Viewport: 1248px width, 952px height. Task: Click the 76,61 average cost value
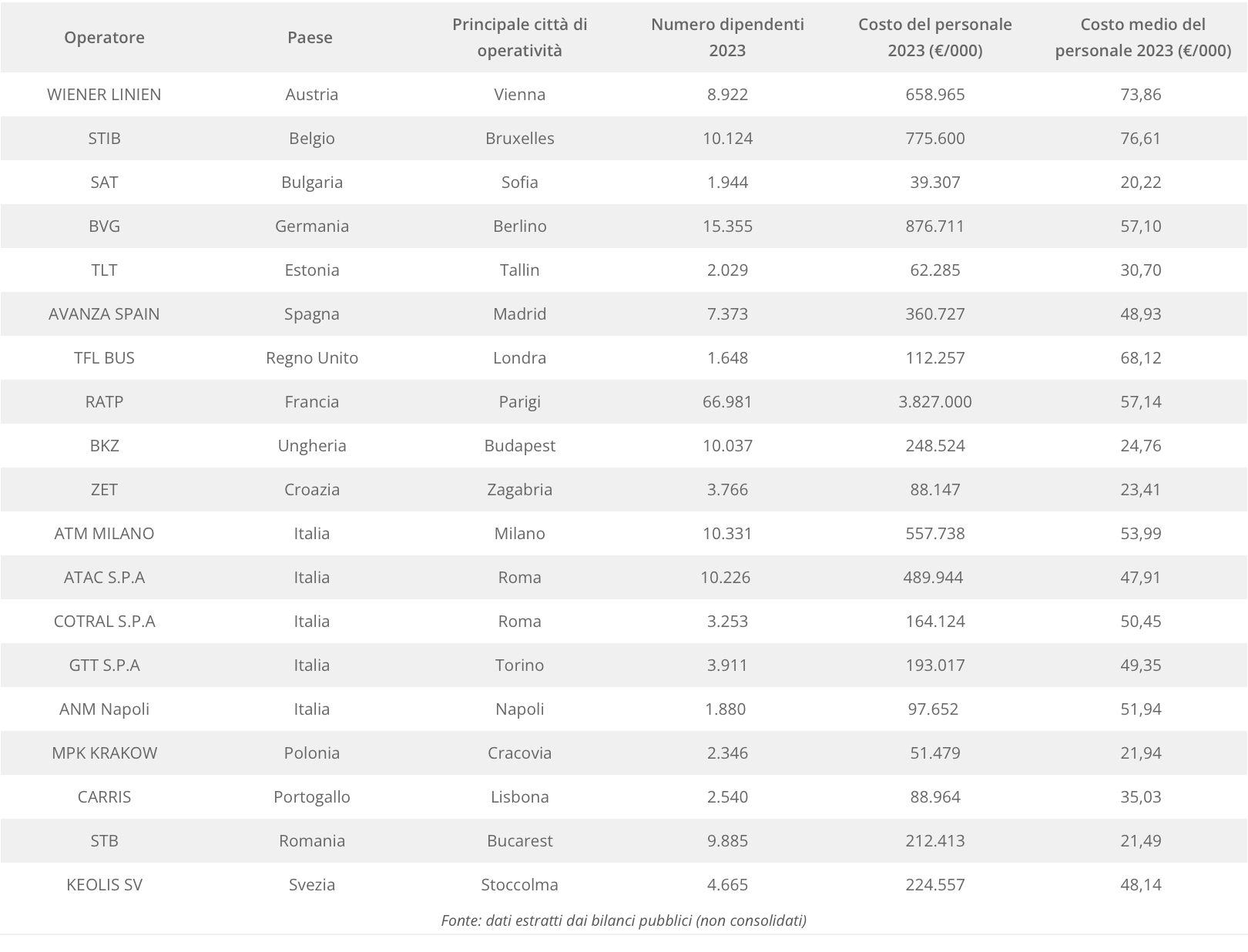point(1140,138)
